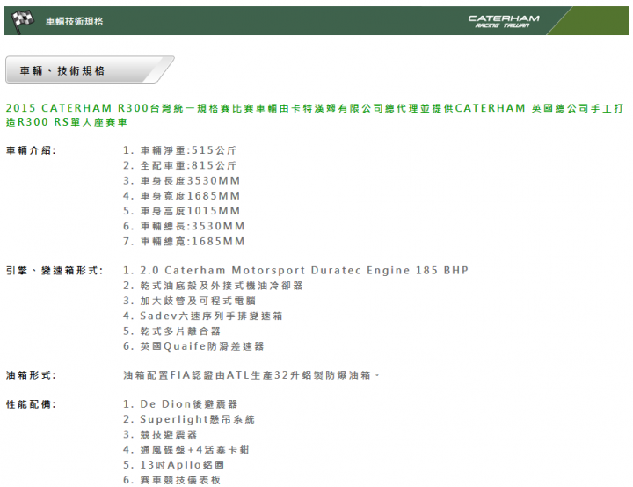Click the 車輛總寬:1685MM line

click(184, 242)
